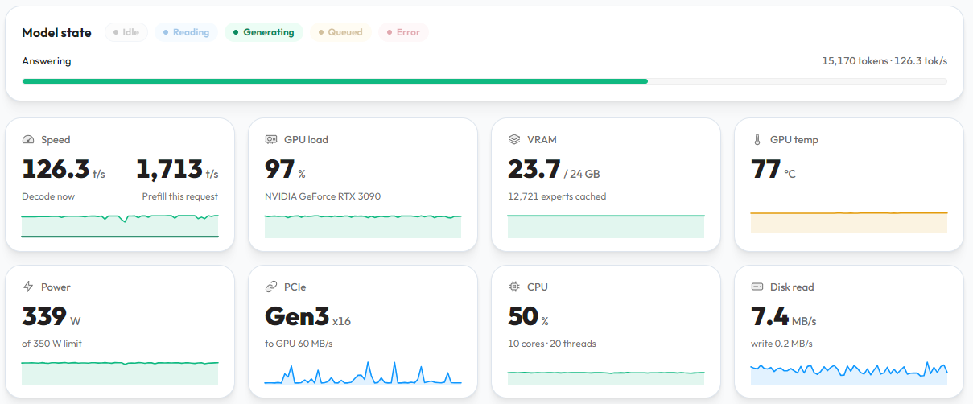
Task: Click the orange GPU temp chart
Action: coord(849,221)
